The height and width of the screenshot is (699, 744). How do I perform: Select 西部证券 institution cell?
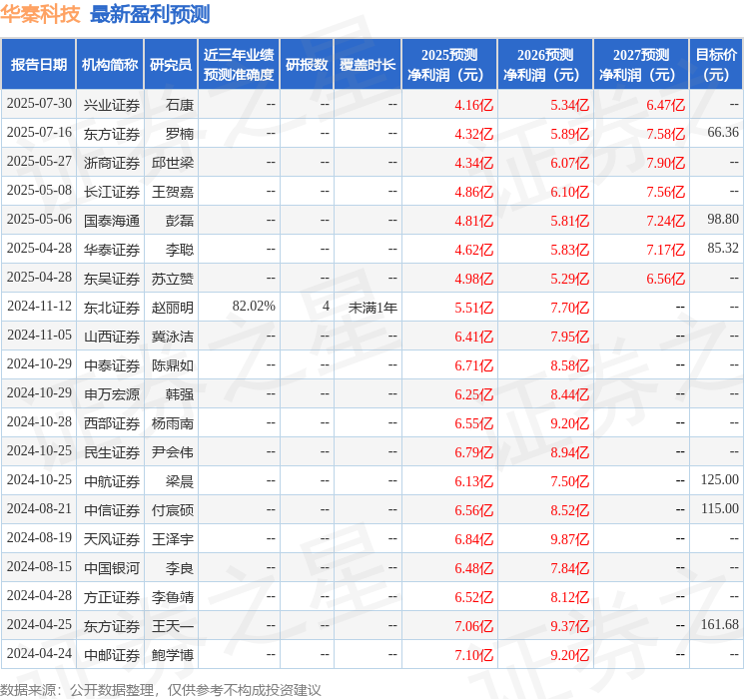click(112, 423)
